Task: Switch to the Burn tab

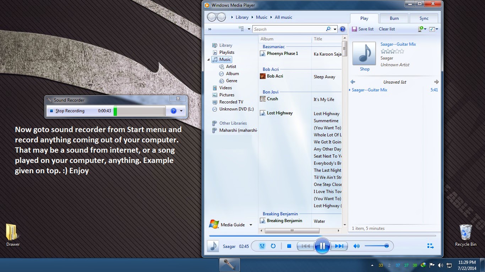Action: 394,18
